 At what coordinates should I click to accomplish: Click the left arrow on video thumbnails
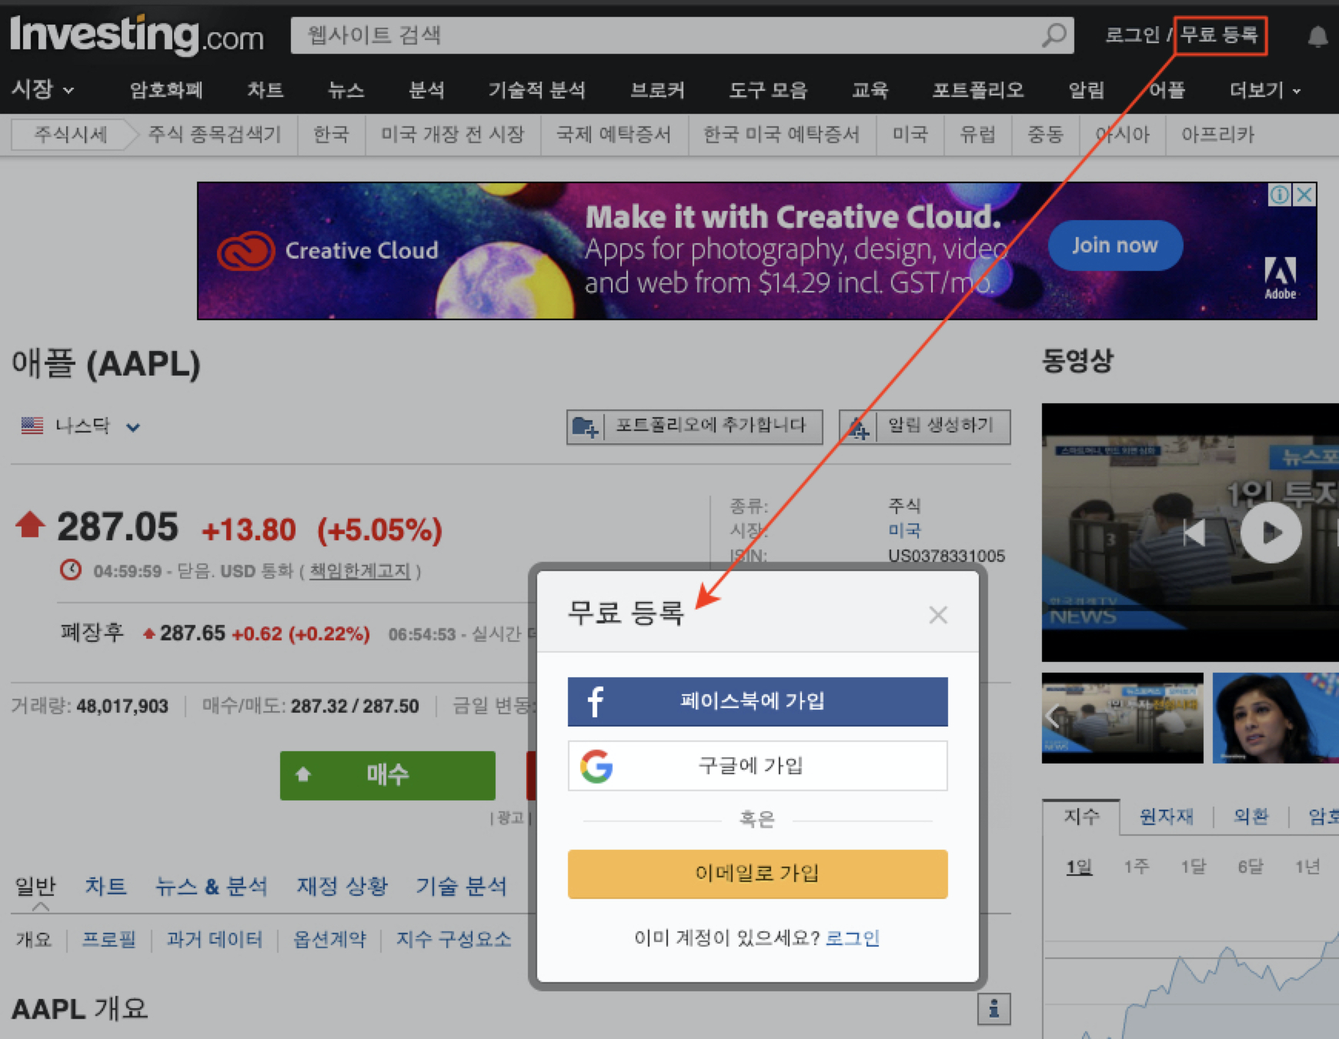click(x=1052, y=717)
